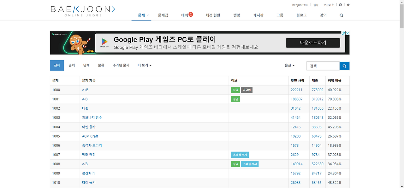This screenshot has width=404, height=188.
Task: Click the BAEKJOON Online Judge logo
Action: click(x=82, y=10)
